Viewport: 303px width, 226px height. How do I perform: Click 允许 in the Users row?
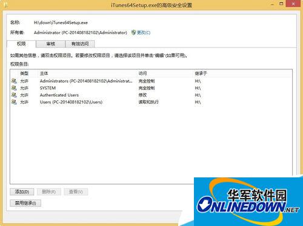(24, 102)
